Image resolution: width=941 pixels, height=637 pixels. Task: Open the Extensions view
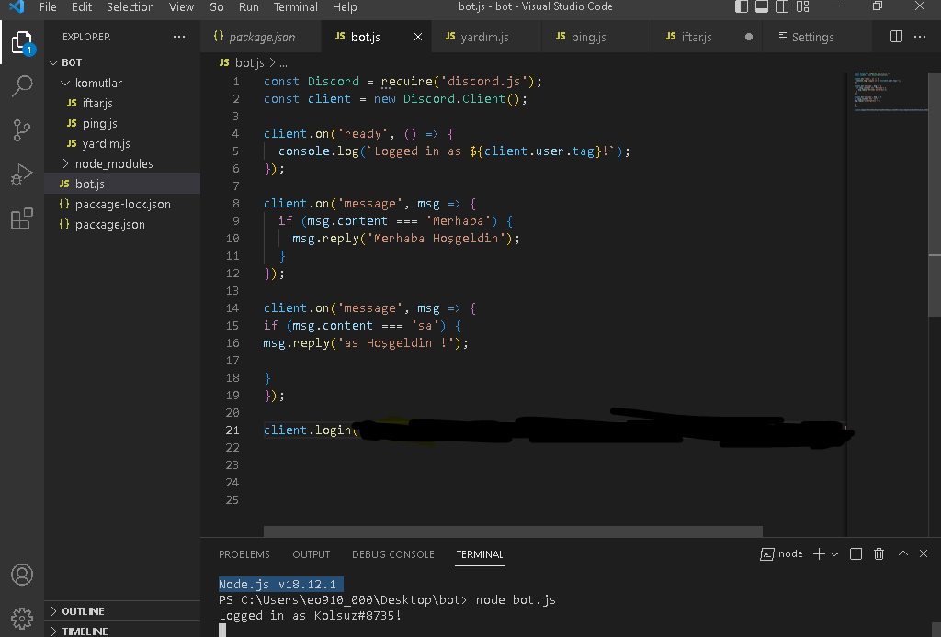point(22,218)
